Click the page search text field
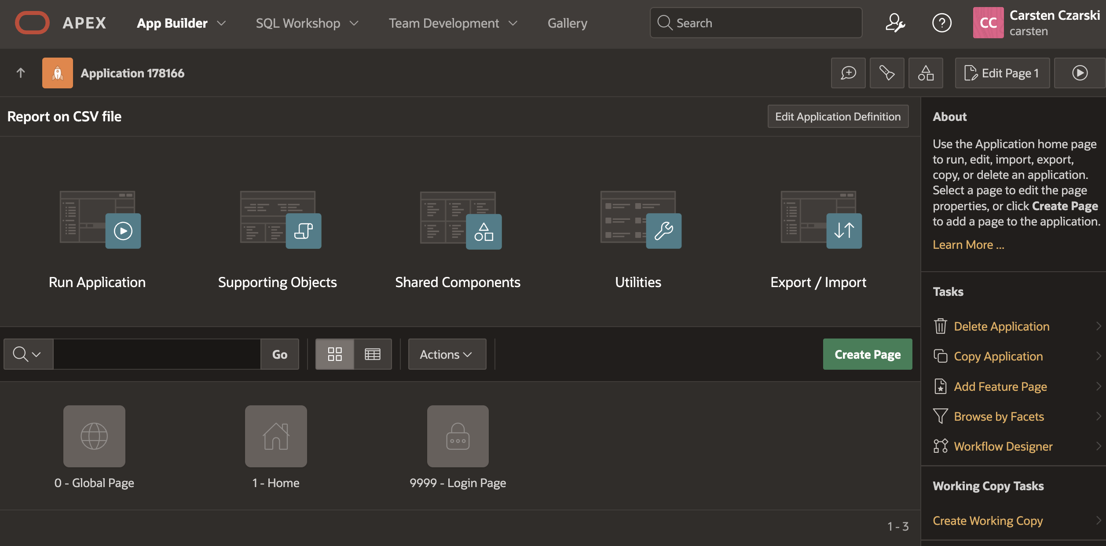 click(157, 354)
